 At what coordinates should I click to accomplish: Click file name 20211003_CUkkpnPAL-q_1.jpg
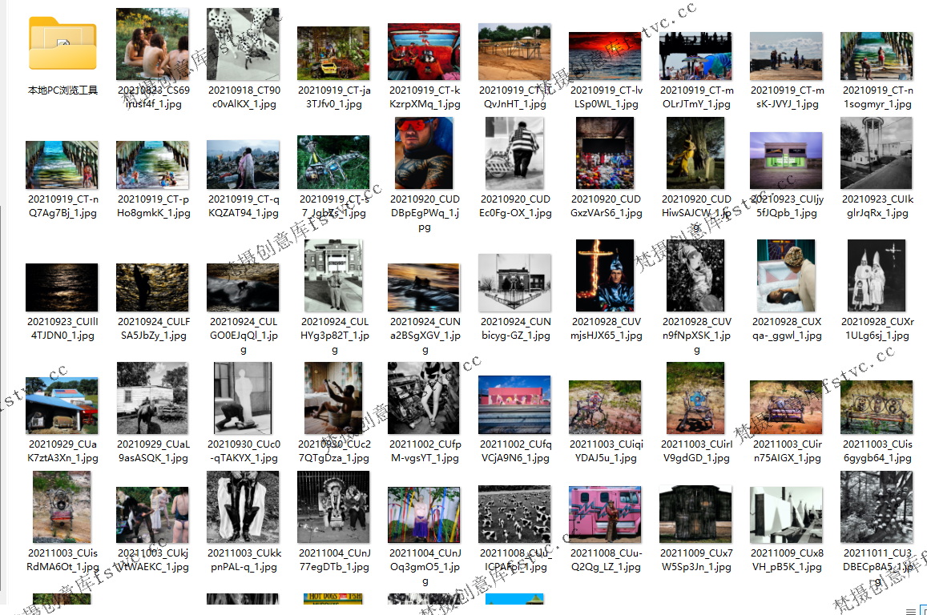coord(244,560)
